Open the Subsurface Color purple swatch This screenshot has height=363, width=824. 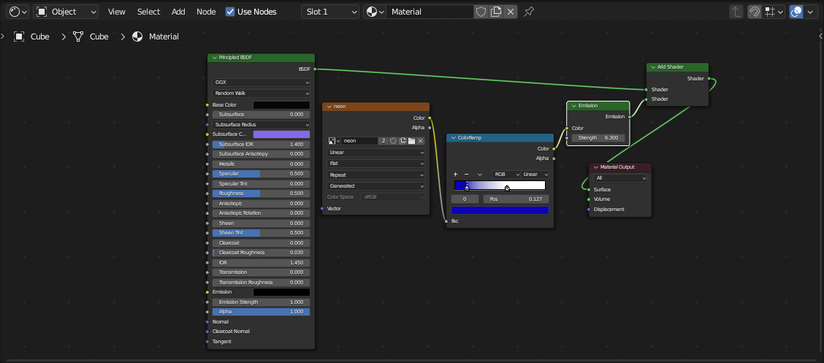[x=282, y=134]
